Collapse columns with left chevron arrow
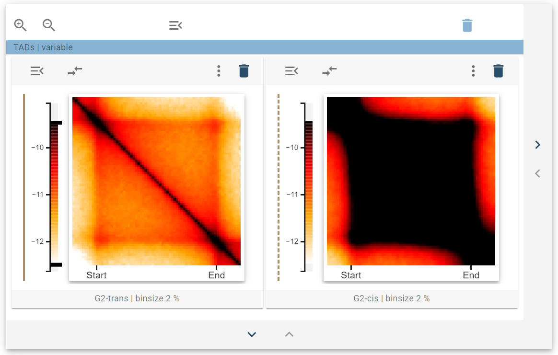The image size is (558, 355). coord(537,173)
